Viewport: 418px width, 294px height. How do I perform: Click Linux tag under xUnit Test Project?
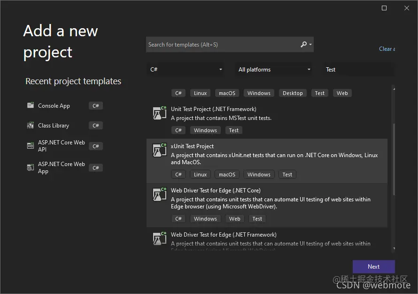click(200, 175)
